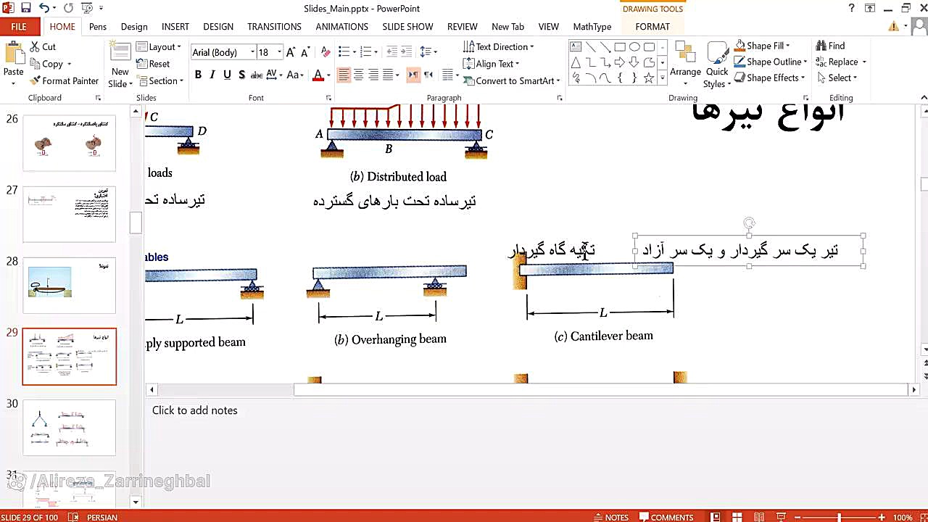Image resolution: width=928 pixels, height=522 pixels.
Task: Clear all formatting eraser icon
Action: coord(326,52)
